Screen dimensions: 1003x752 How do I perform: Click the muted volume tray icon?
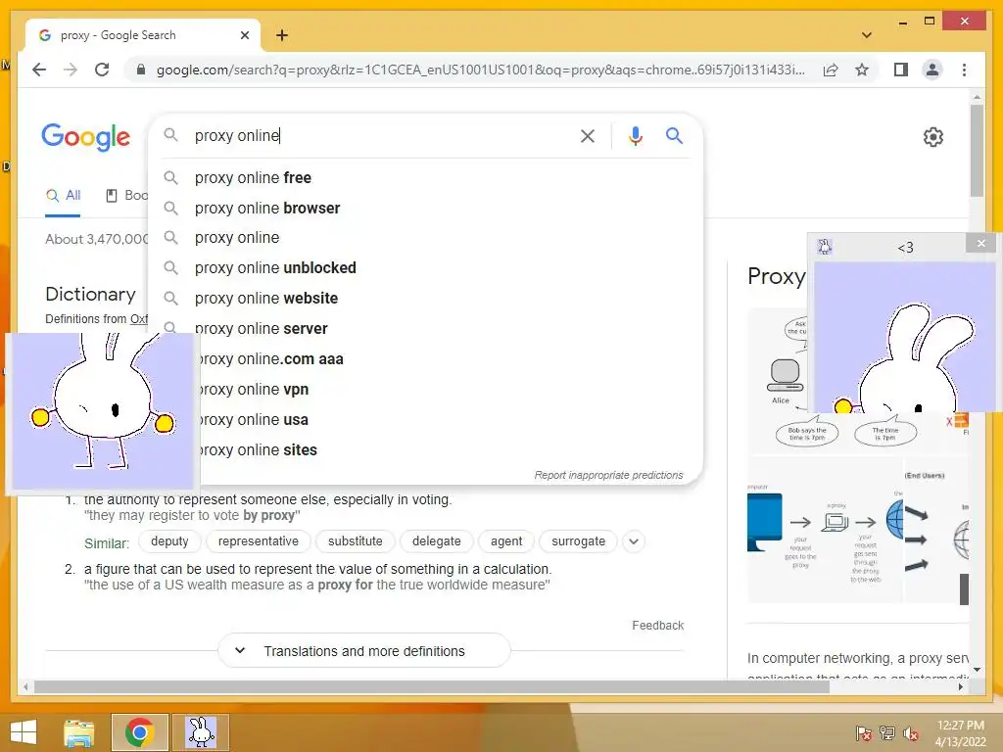[911, 733]
